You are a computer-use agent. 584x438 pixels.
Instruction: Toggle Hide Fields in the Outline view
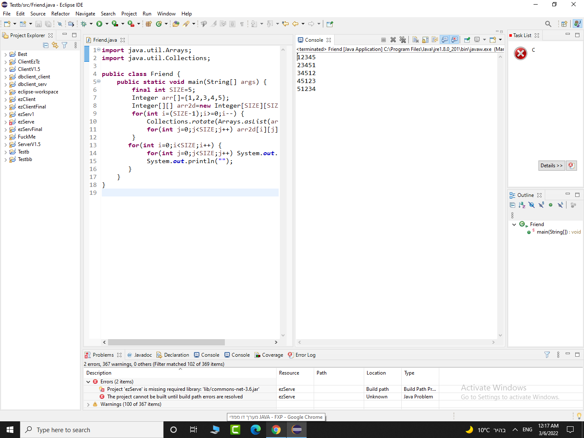point(531,205)
